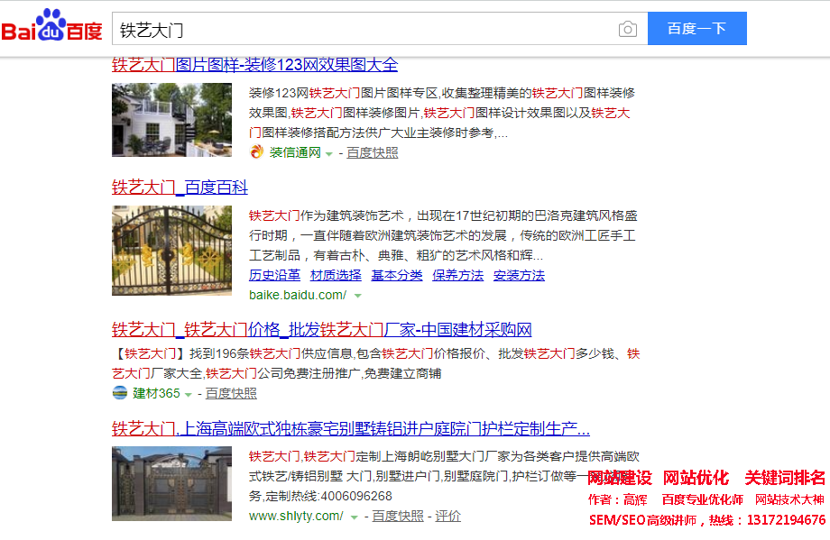Viewport: 830px width, 540px height.
Task: Expand dropdown arrow next to 建材365
Action: (x=189, y=394)
